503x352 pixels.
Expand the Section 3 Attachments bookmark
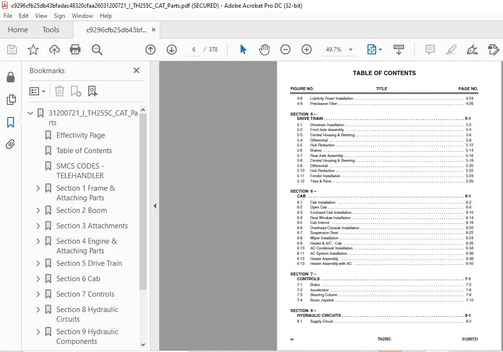(x=38, y=226)
